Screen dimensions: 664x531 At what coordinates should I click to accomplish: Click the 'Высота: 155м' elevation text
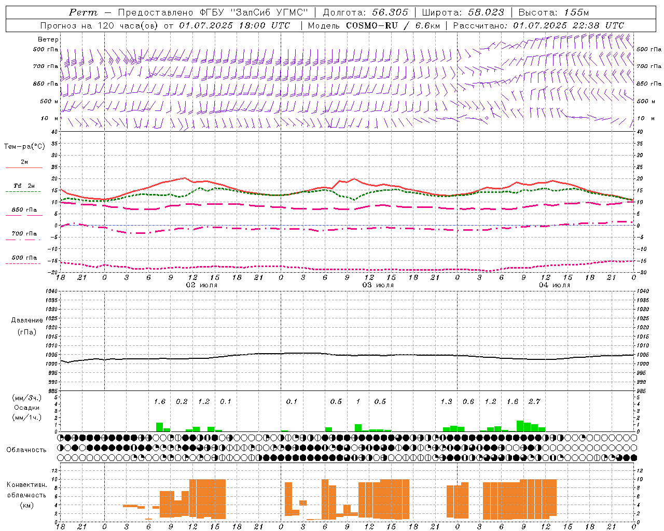pyautogui.click(x=554, y=12)
